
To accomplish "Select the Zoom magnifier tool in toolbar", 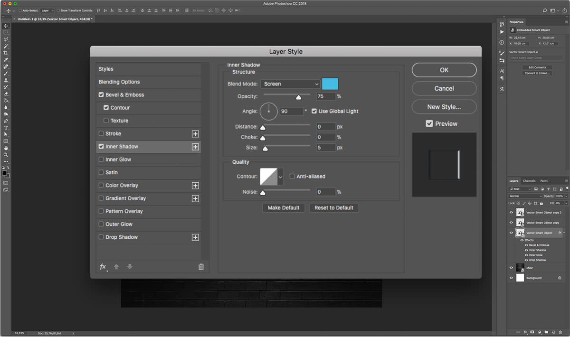I will click(x=6, y=155).
